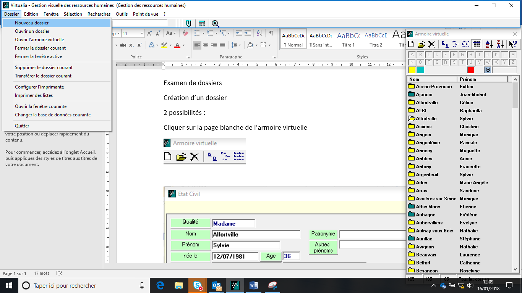
Task: Center the paragraph text
Action: pos(205,45)
